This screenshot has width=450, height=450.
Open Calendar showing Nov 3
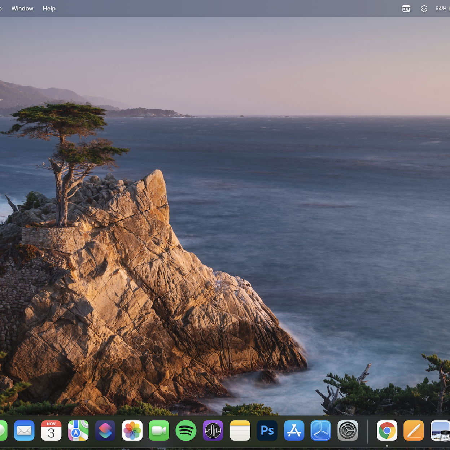pyautogui.click(x=51, y=431)
